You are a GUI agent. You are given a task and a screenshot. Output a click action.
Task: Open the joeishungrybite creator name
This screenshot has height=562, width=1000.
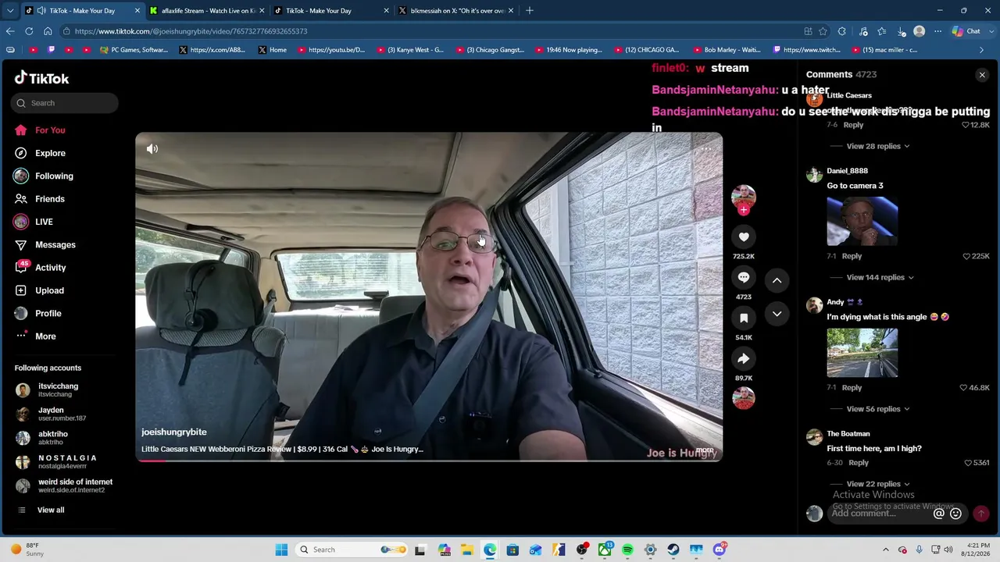pos(174,432)
